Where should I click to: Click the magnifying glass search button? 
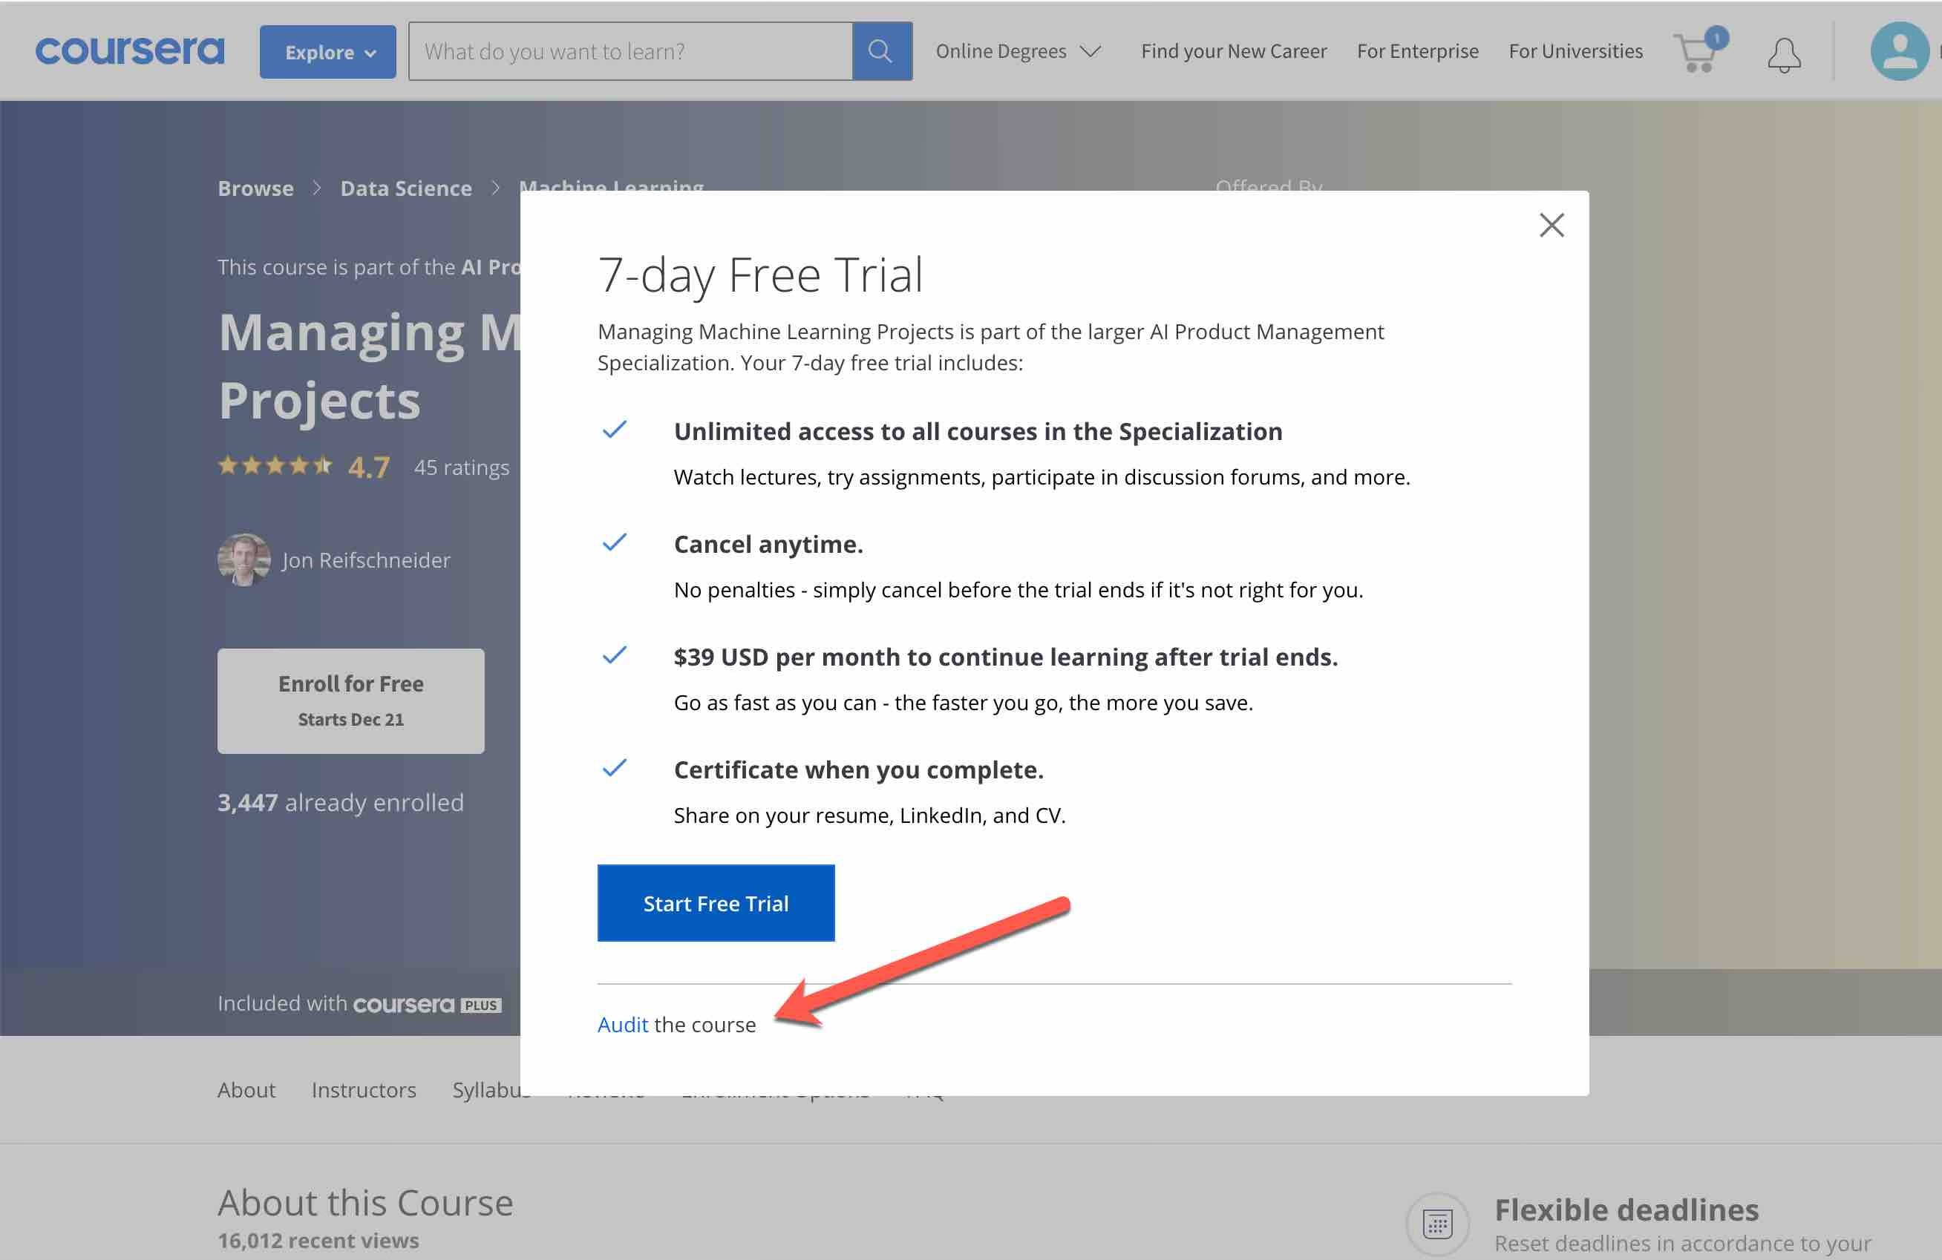(x=882, y=51)
